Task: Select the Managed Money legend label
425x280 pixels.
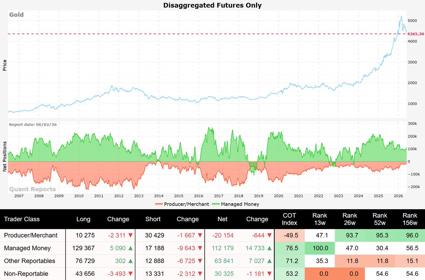Action: 240,204
